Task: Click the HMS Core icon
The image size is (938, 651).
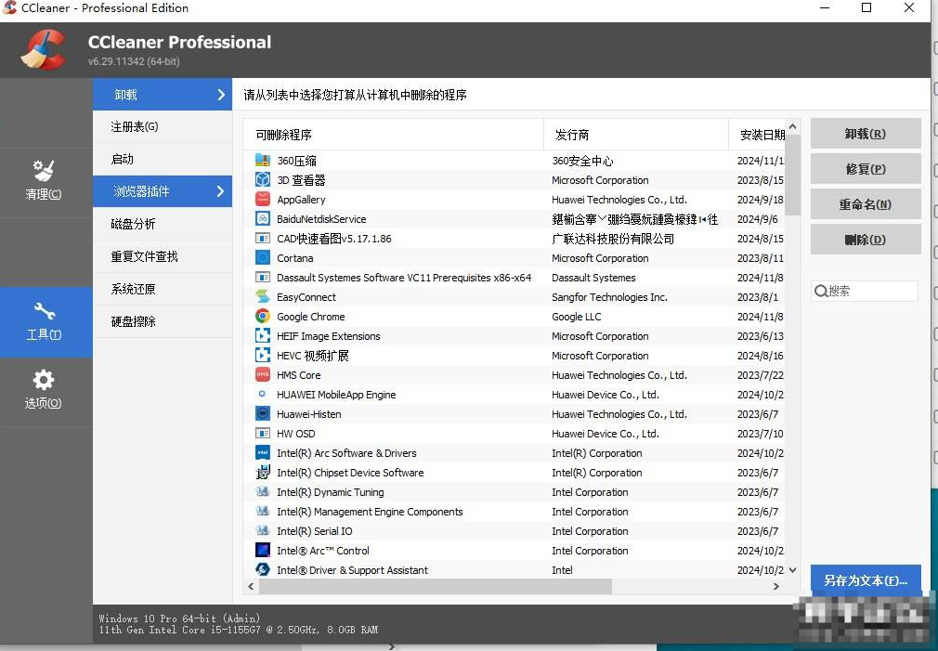Action: 262,375
